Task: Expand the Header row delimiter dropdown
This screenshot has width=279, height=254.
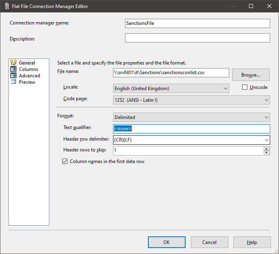Action: point(266,140)
